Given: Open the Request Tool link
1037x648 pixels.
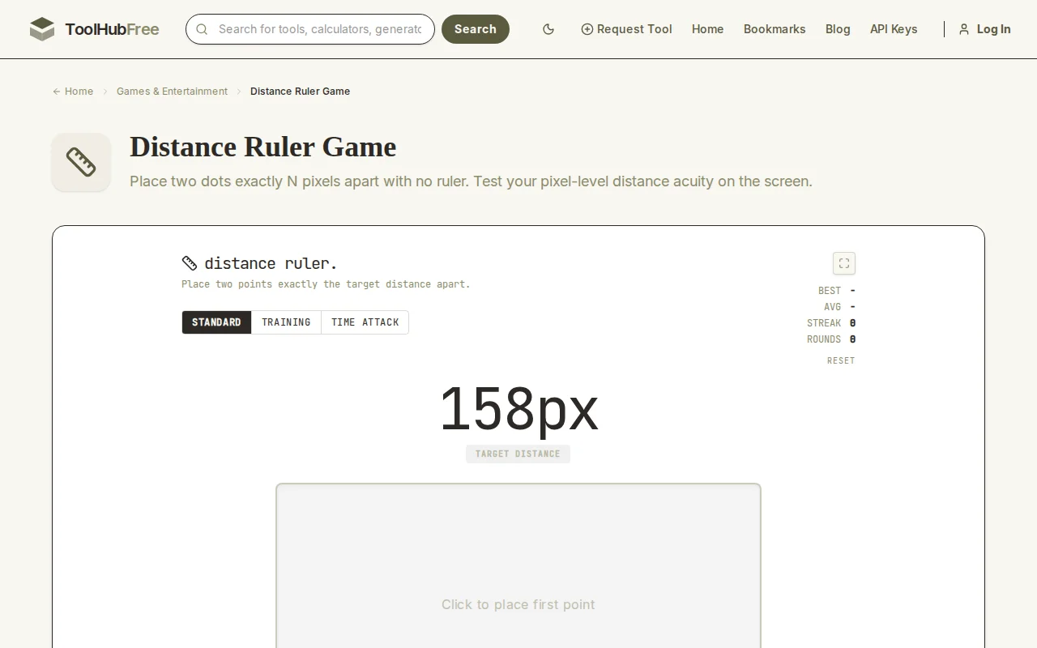Looking at the screenshot, I should (x=626, y=29).
